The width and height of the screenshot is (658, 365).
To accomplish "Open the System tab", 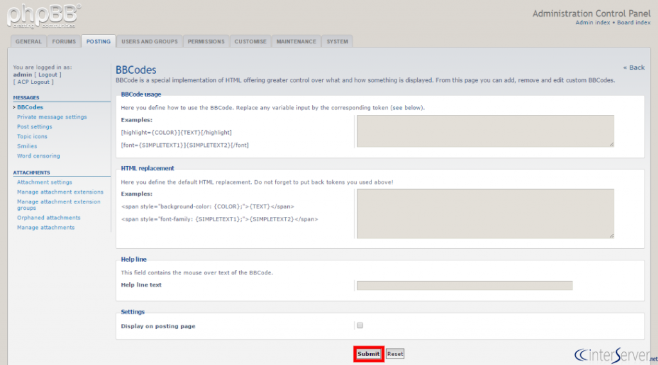I will [x=337, y=42].
